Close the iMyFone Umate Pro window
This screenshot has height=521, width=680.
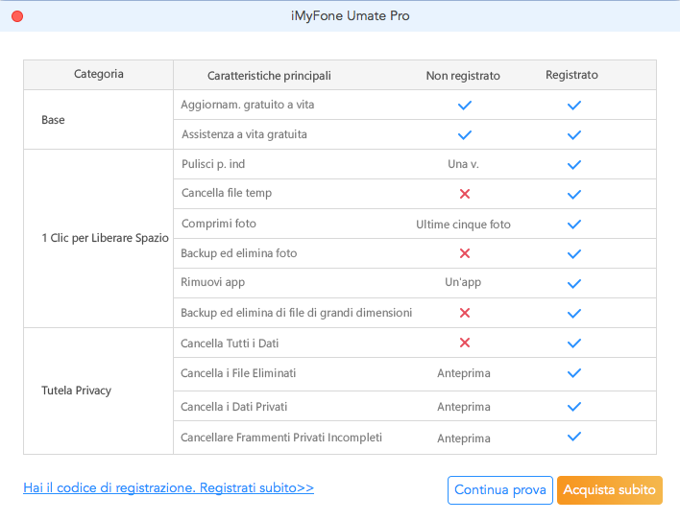click(17, 16)
